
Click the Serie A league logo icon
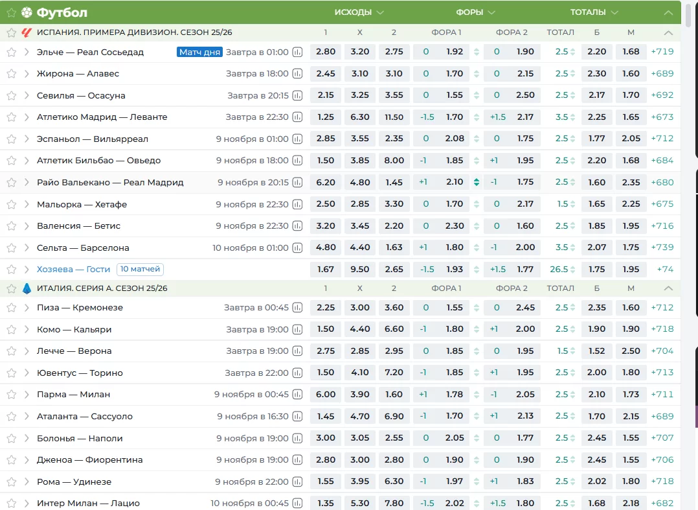click(x=27, y=288)
